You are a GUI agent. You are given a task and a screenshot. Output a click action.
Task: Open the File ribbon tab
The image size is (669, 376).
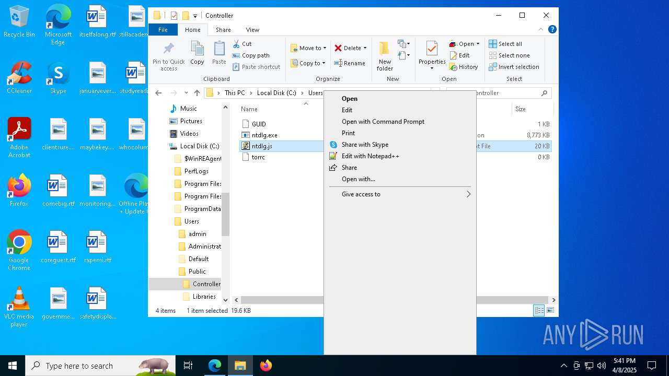click(163, 30)
